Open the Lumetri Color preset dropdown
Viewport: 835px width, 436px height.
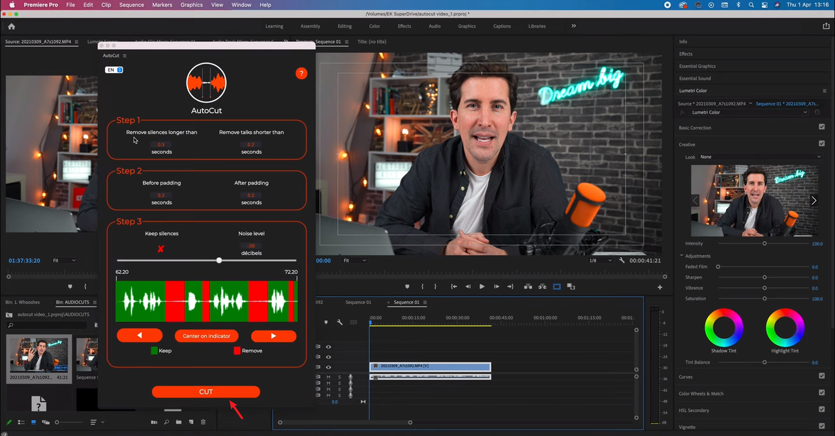coord(806,112)
